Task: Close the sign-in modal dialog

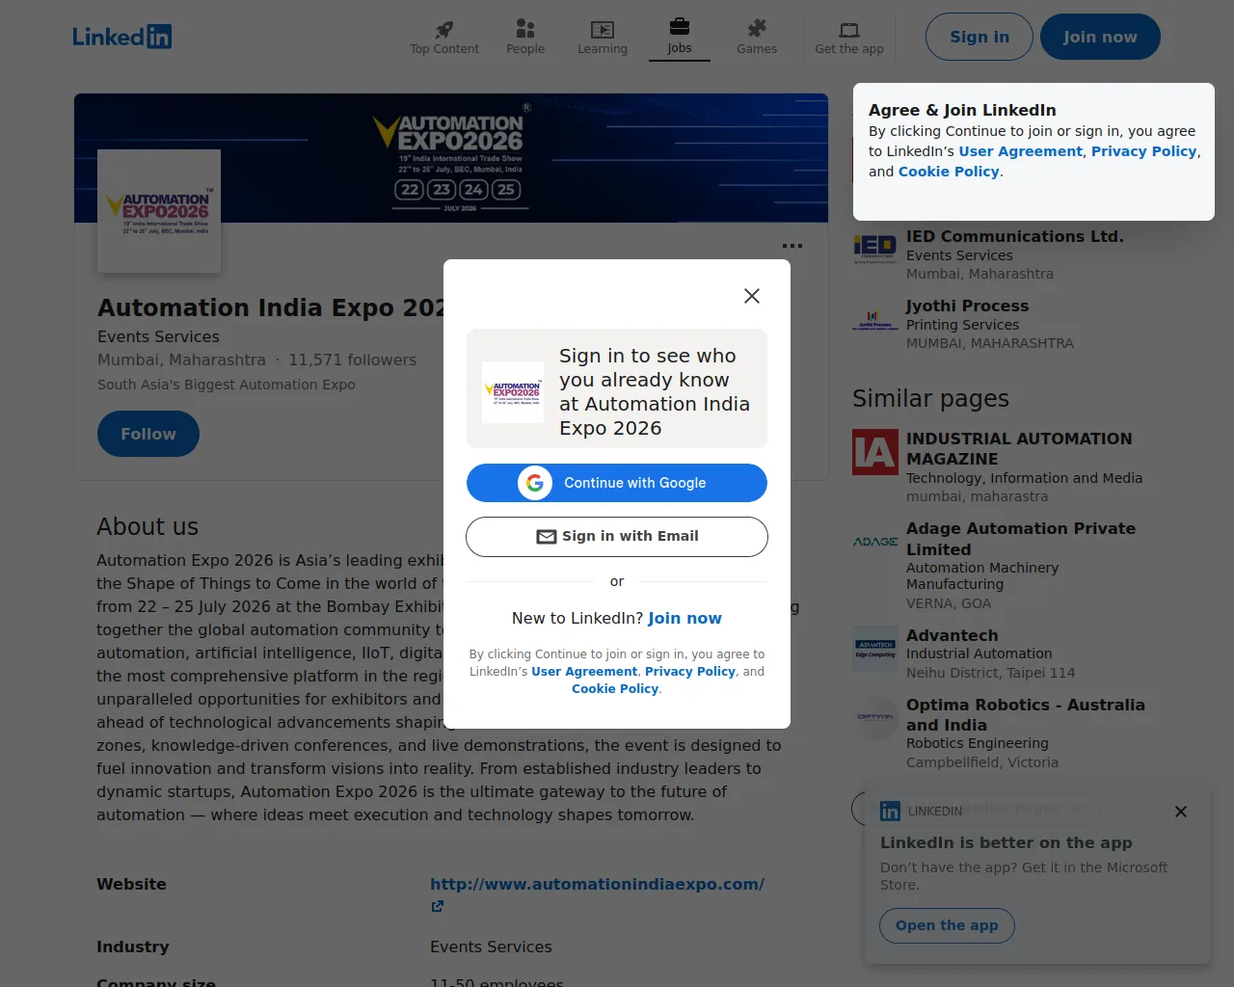Action: [x=752, y=296]
